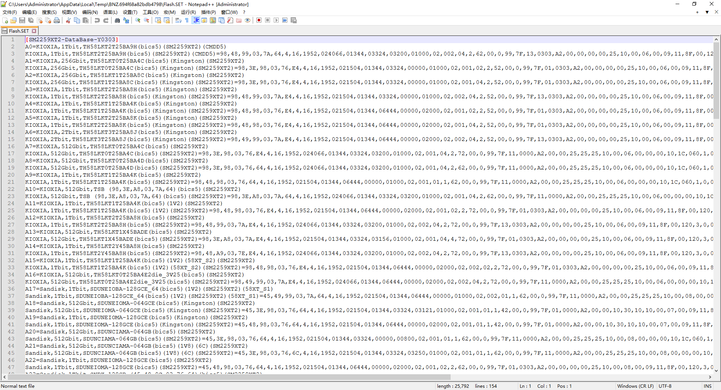Click the horizontal scrollbar right arrow
The width and height of the screenshot is (721, 390).
click(710, 377)
